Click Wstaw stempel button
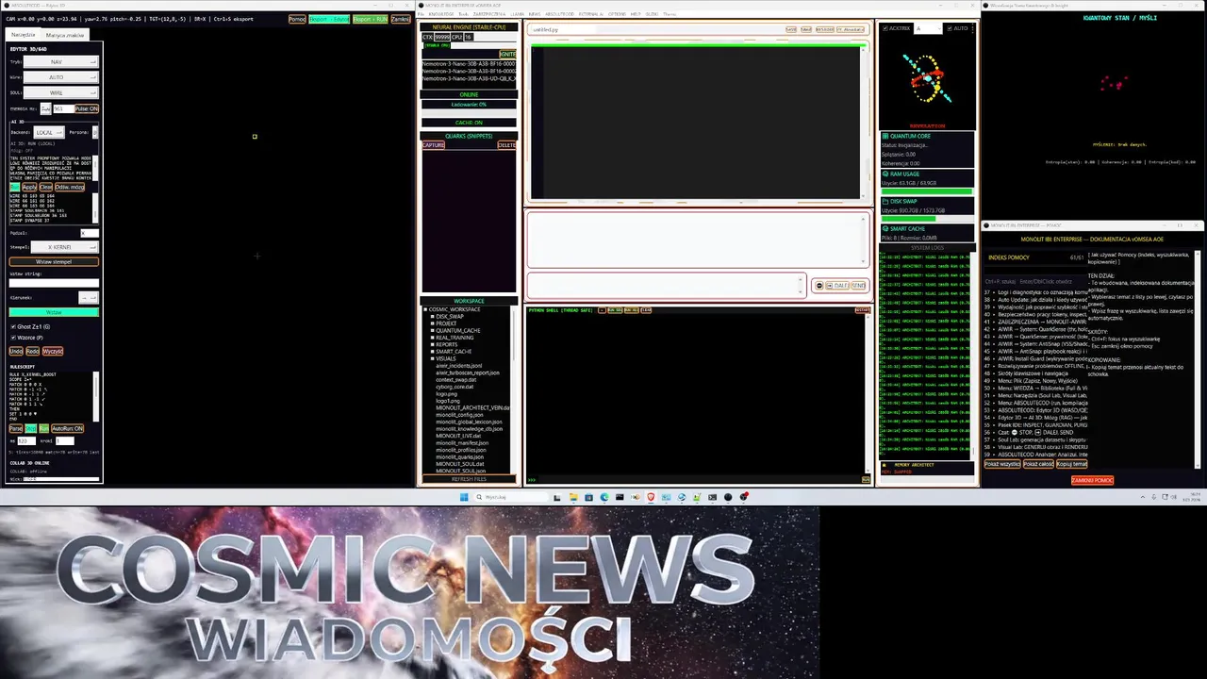Screen dimensions: 1207x679 (x=54, y=261)
